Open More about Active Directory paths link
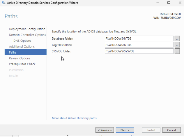 pos(74,118)
